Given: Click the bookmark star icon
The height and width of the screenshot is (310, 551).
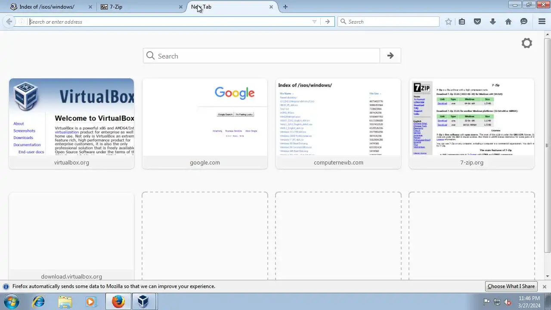Looking at the screenshot, I should [449, 22].
